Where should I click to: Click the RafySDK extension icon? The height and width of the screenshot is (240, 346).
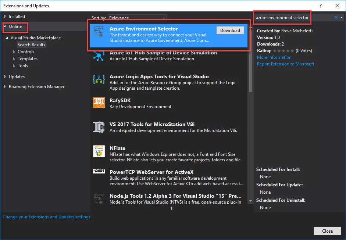[x=99, y=102]
